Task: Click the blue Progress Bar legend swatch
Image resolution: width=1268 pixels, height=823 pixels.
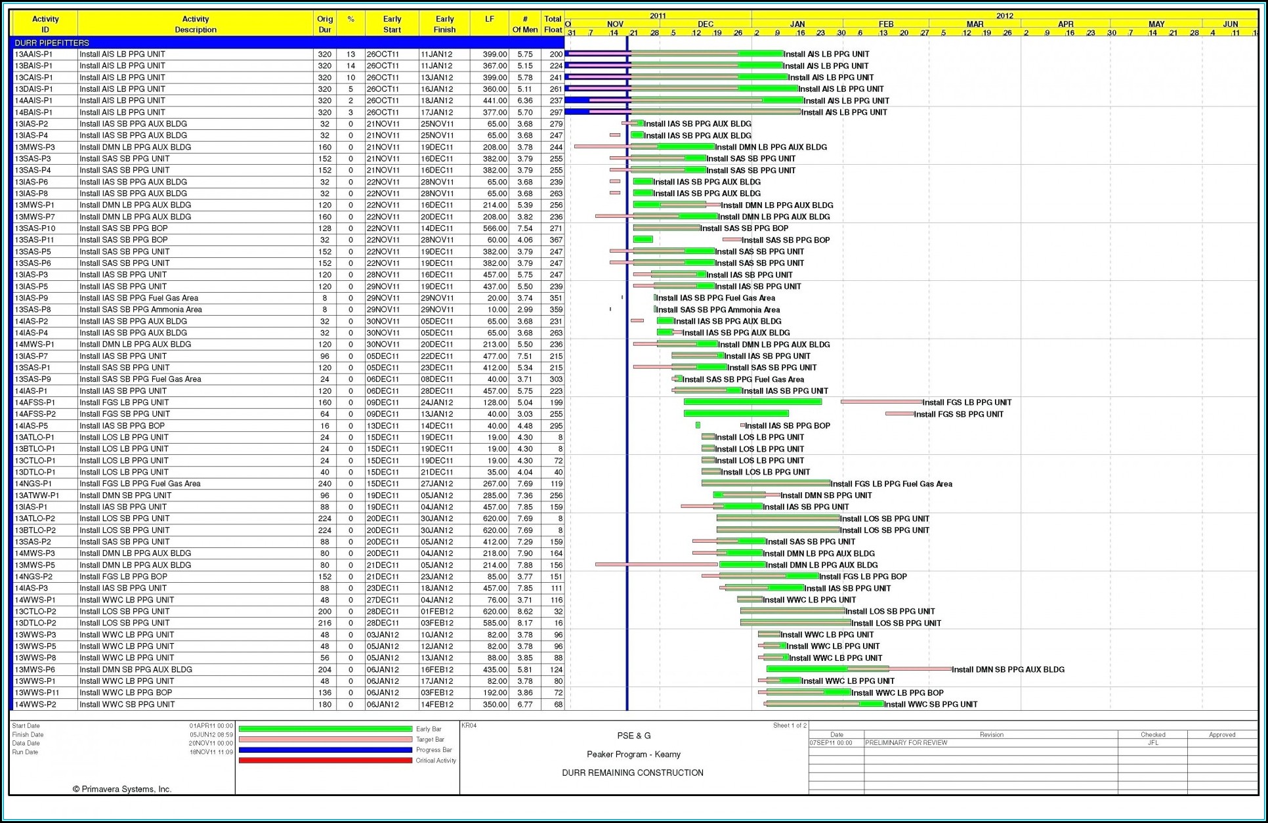Action: pos(326,750)
